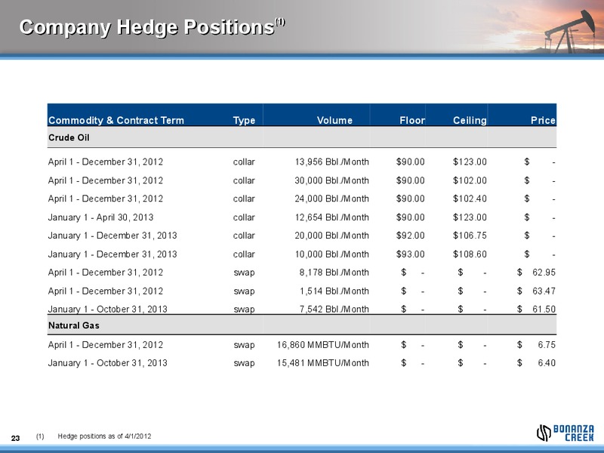Screen dimensions: 604x453
Task: Click the swap type in the 16,860 MMBTU/Month row
Action: (244, 345)
